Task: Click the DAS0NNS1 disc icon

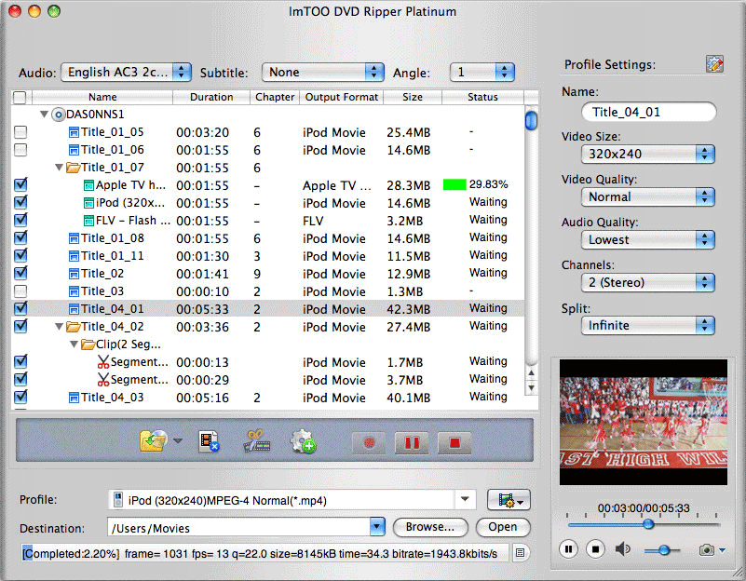Action: click(58, 115)
